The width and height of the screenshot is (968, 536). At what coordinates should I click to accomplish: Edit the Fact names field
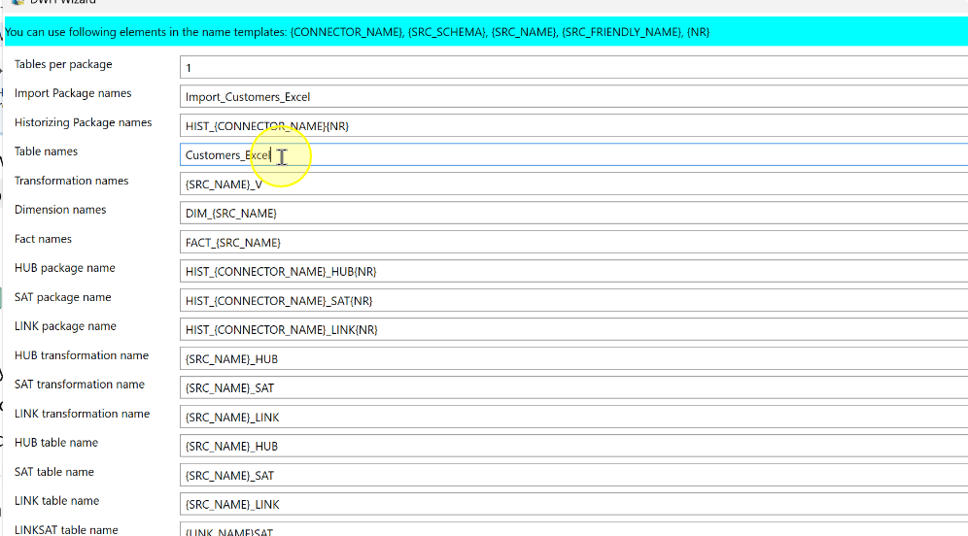tap(573, 243)
